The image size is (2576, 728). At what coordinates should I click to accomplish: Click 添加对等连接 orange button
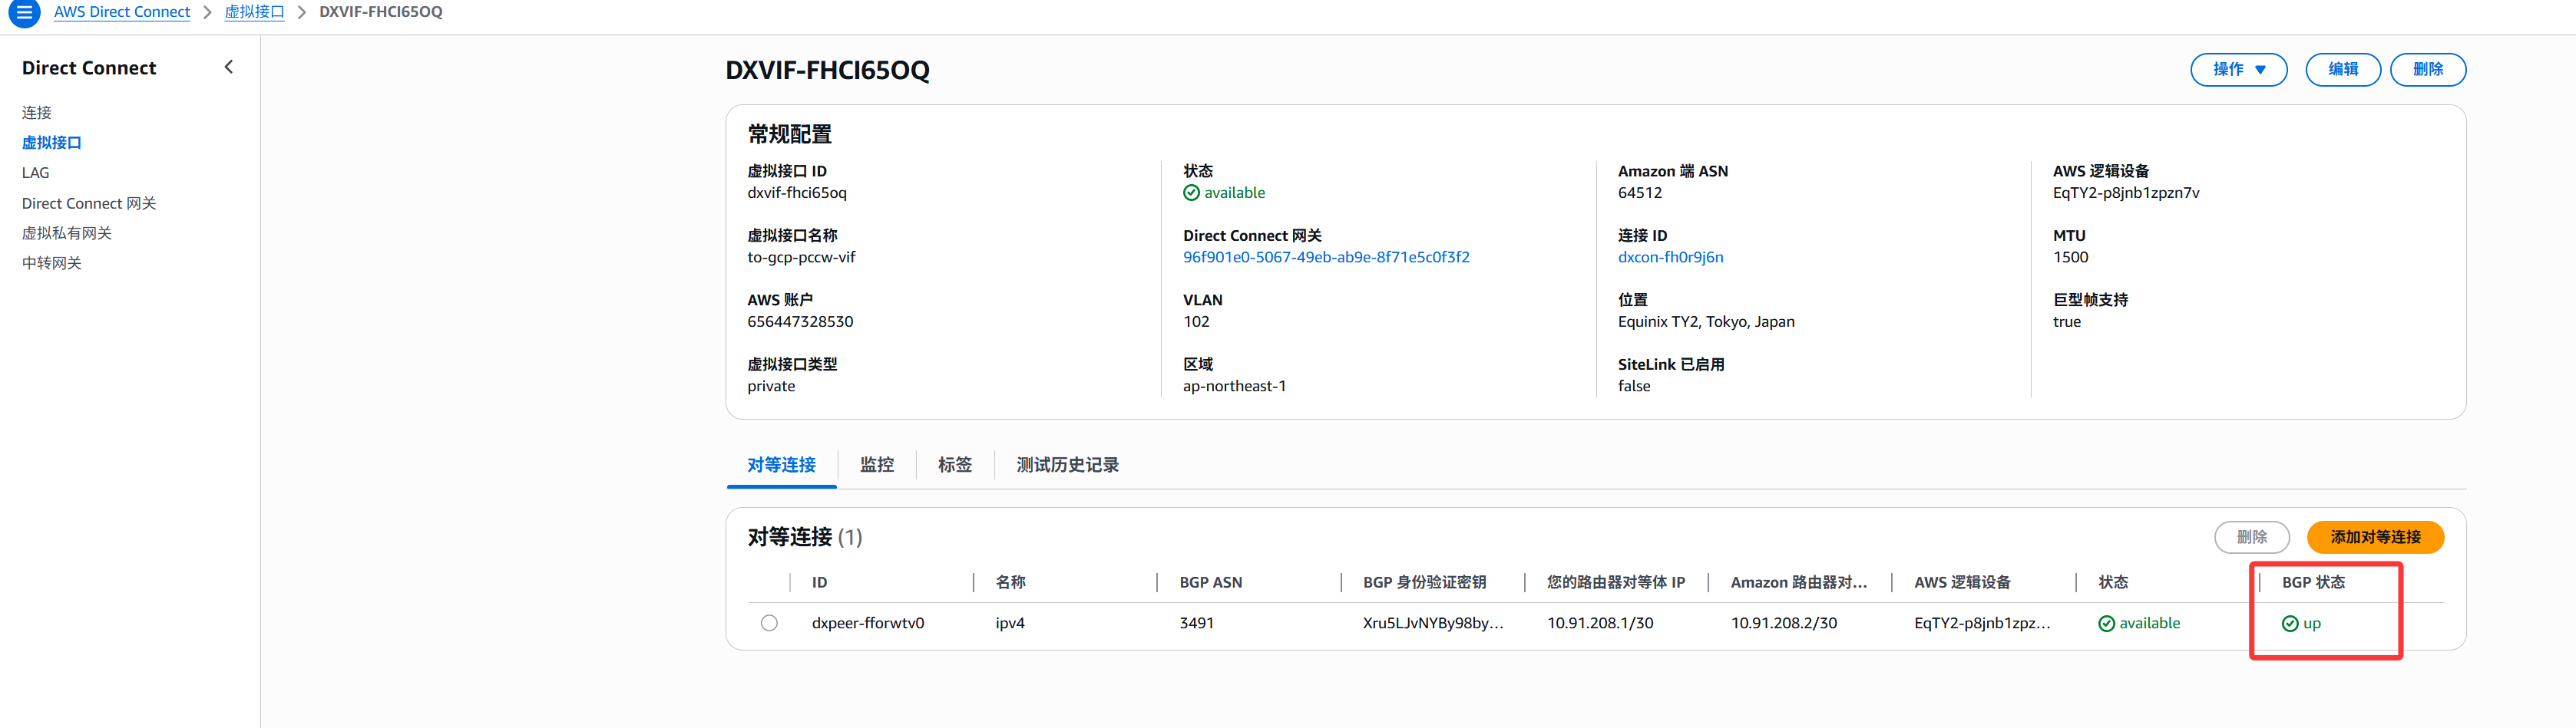tap(2375, 537)
